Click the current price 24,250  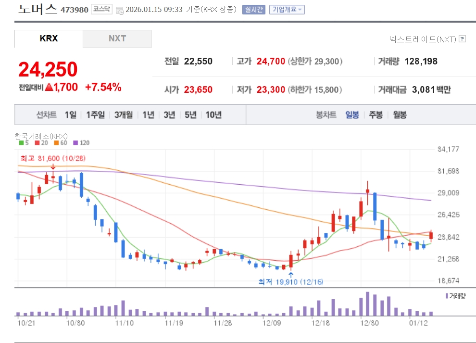point(48,69)
